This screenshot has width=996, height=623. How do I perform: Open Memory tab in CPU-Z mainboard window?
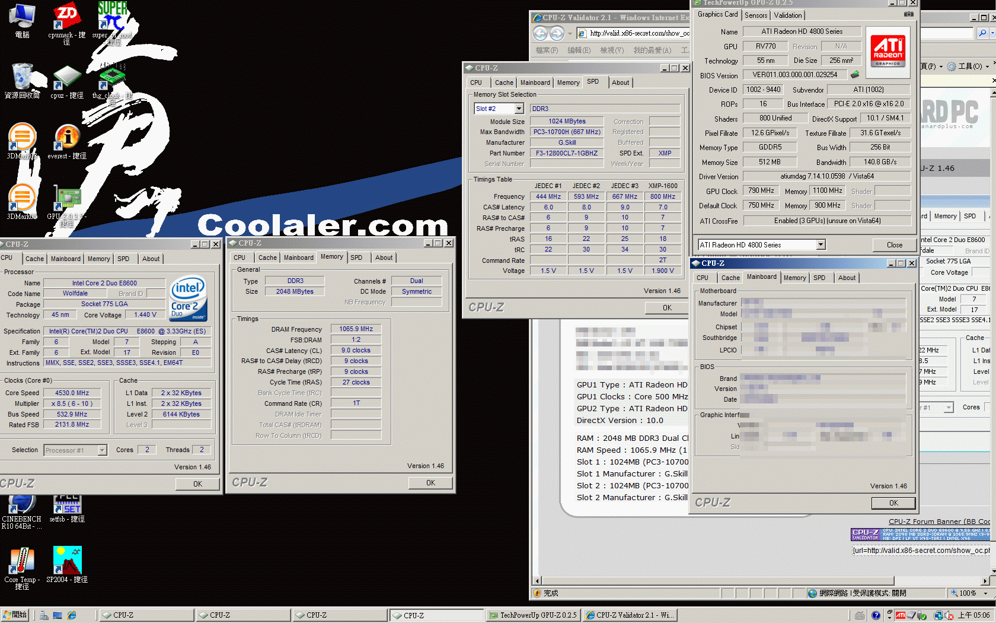(x=794, y=278)
